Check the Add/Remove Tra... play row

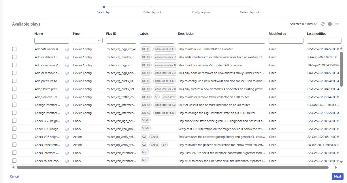(14, 97)
